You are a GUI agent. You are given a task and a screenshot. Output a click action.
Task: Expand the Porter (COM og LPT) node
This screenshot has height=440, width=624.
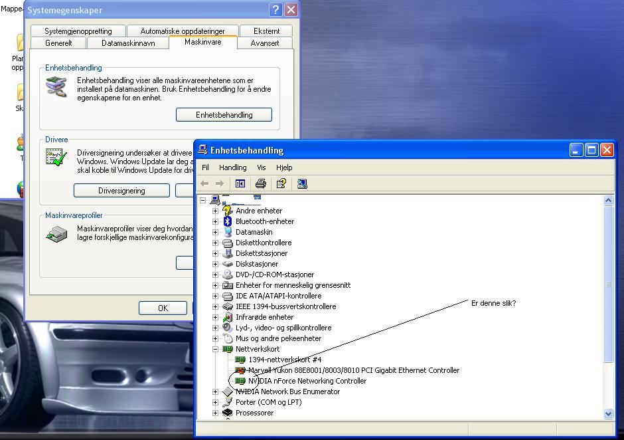point(215,402)
